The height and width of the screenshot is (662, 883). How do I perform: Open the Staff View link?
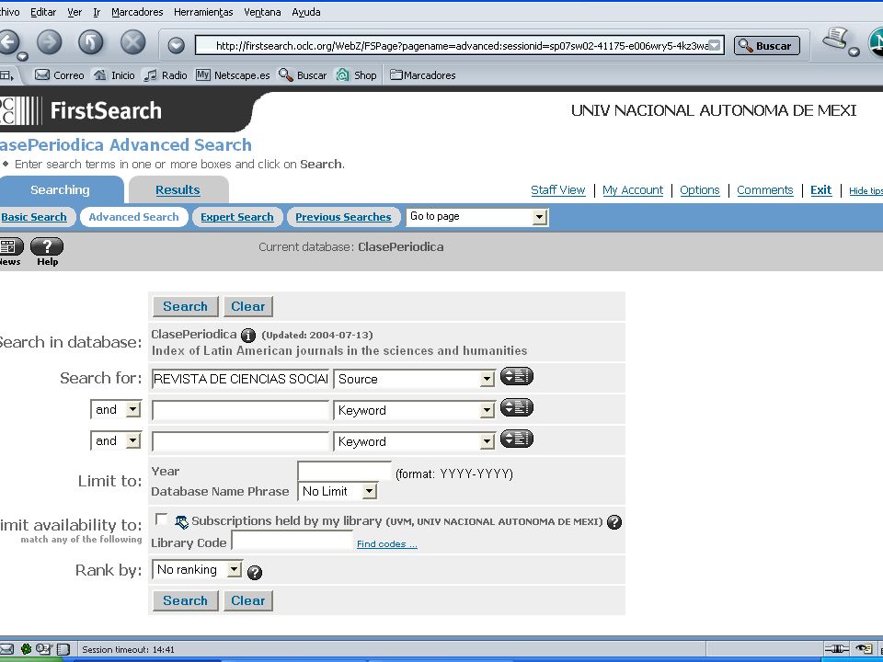coord(558,190)
